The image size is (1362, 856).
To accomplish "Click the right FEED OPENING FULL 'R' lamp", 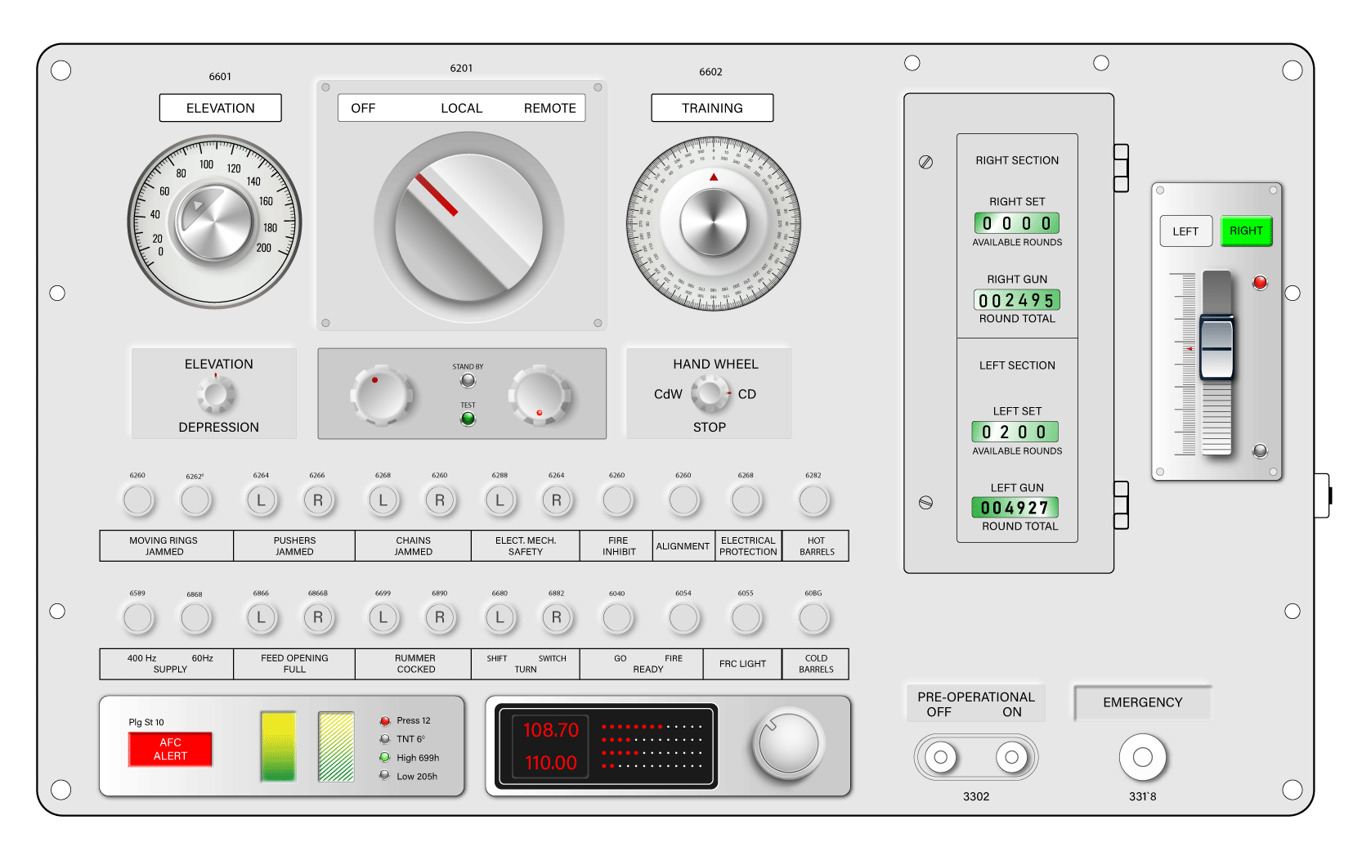I will point(318,618).
